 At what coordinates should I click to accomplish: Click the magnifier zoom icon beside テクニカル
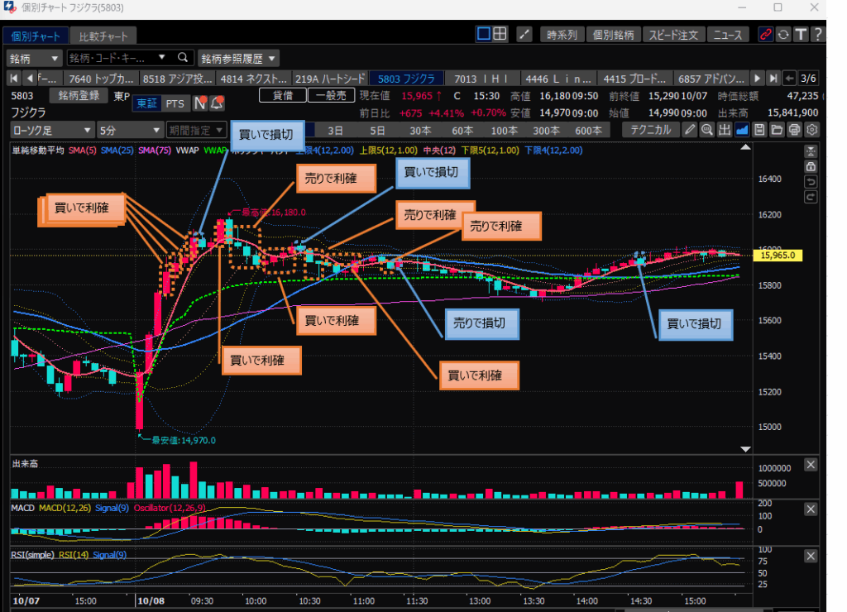pos(706,130)
